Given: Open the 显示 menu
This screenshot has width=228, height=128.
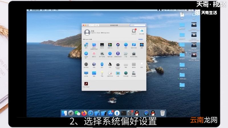Looking at the screenshot, I should [48, 10].
